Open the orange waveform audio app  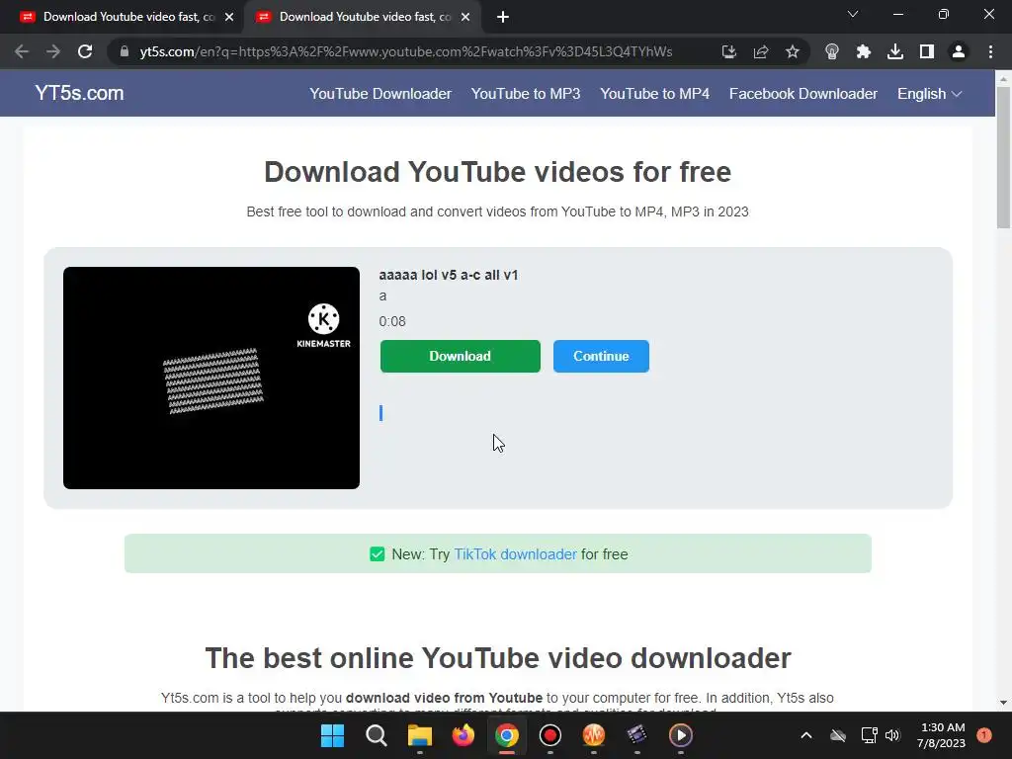[593, 735]
